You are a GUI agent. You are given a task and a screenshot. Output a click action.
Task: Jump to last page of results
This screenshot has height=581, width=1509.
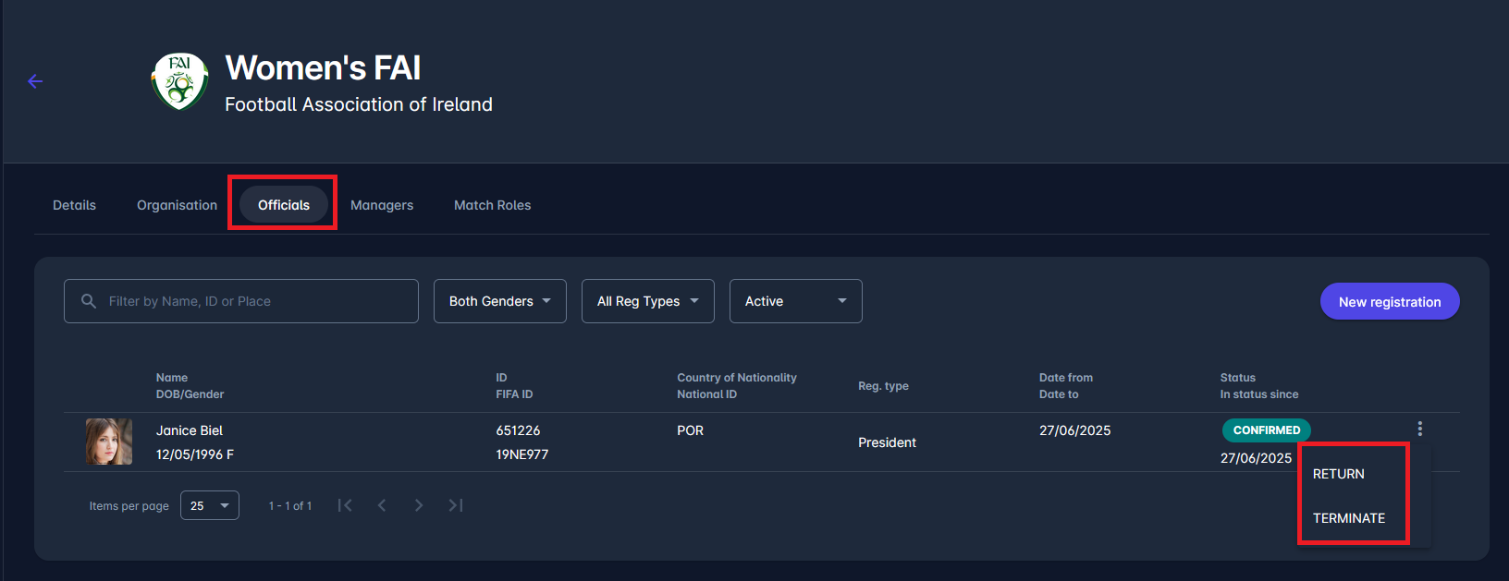(x=456, y=505)
